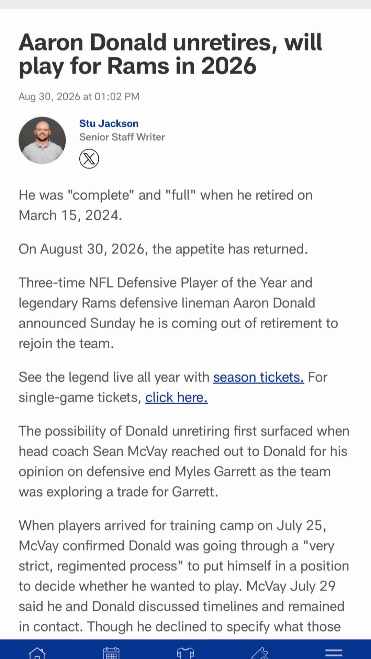Tap the Aug 30, 2026 timestamp
Screen dimensions: 371x659
click(79, 96)
